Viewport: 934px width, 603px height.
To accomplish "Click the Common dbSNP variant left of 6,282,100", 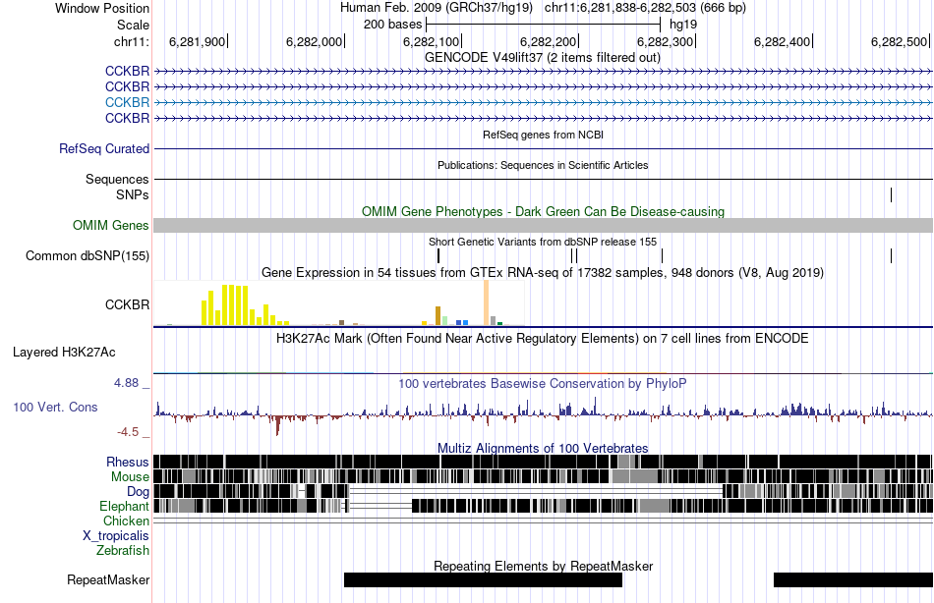I will 438,256.
